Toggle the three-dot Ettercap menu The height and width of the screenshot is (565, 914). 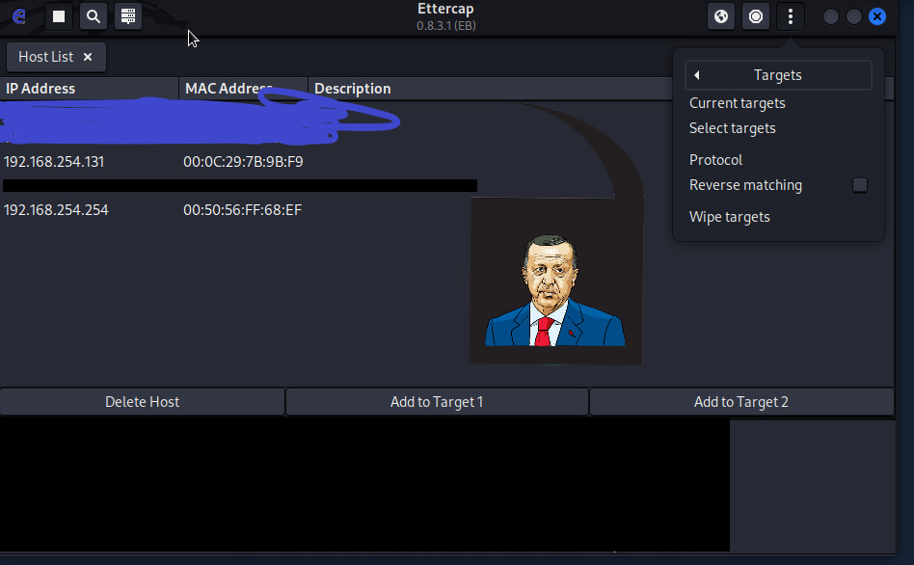point(791,16)
